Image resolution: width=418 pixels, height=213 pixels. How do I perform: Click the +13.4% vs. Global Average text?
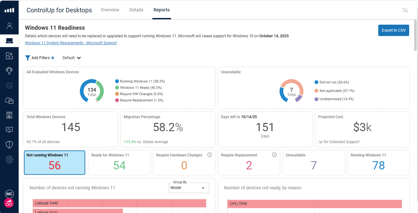point(146,142)
